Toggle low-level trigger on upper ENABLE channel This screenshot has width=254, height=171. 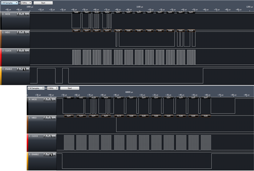coord(28,69)
